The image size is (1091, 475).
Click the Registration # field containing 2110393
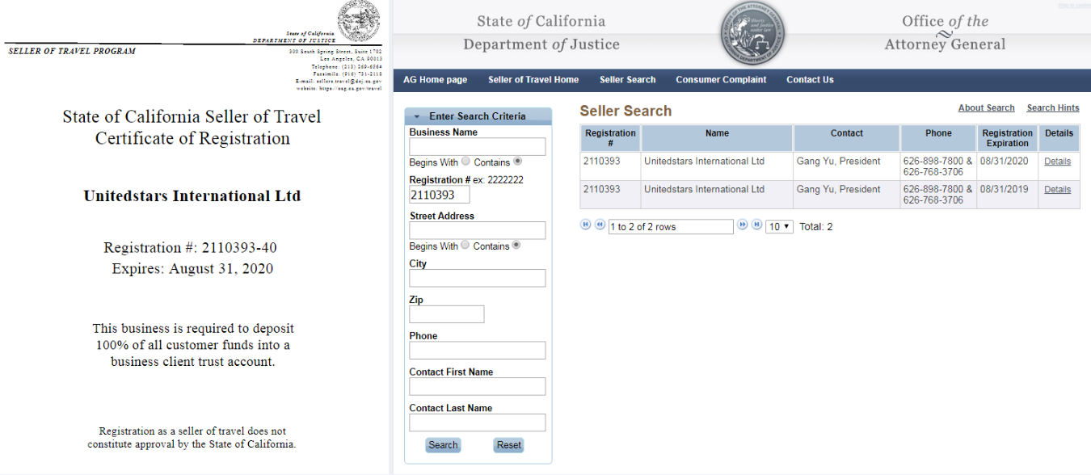point(440,195)
